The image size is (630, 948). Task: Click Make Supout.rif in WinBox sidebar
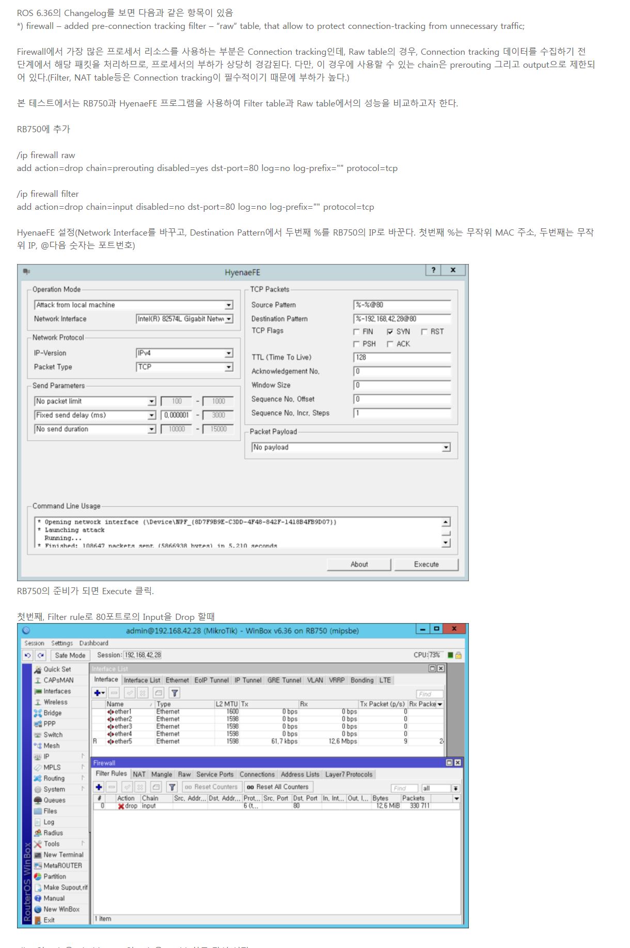coord(65,887)
